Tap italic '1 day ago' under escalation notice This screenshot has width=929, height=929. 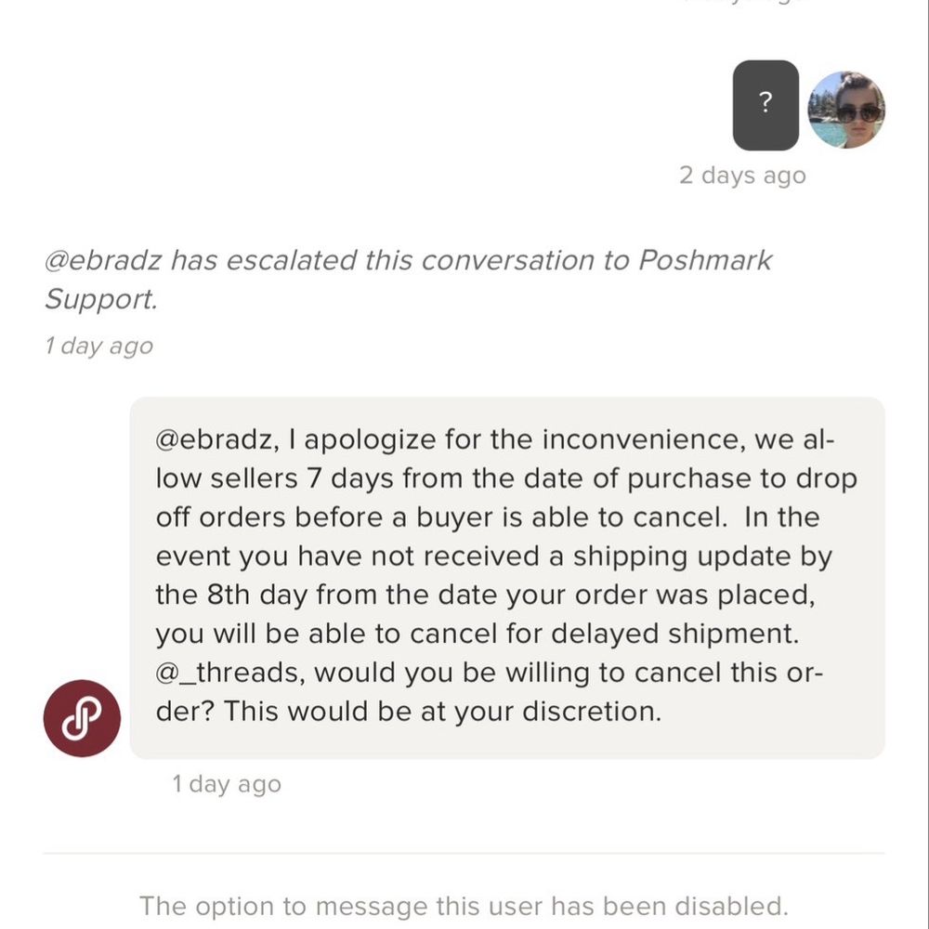[99, 346]
